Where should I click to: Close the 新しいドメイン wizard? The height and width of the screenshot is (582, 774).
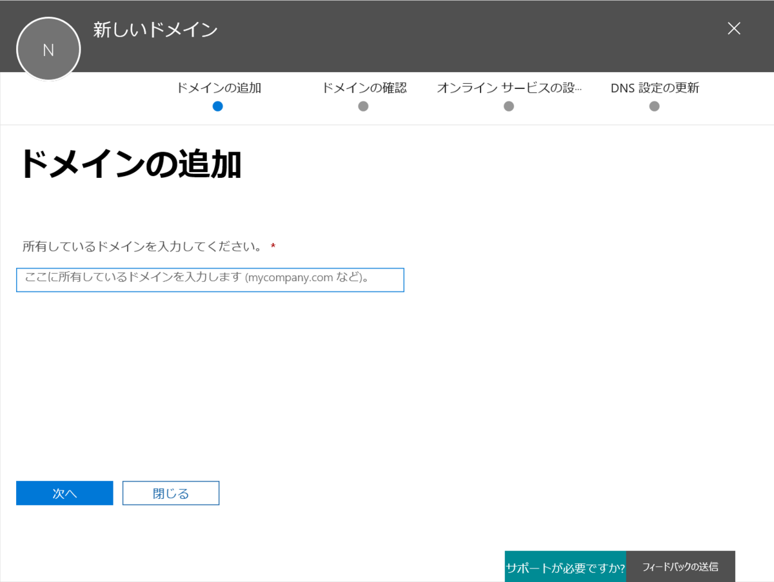click(733, 28)
